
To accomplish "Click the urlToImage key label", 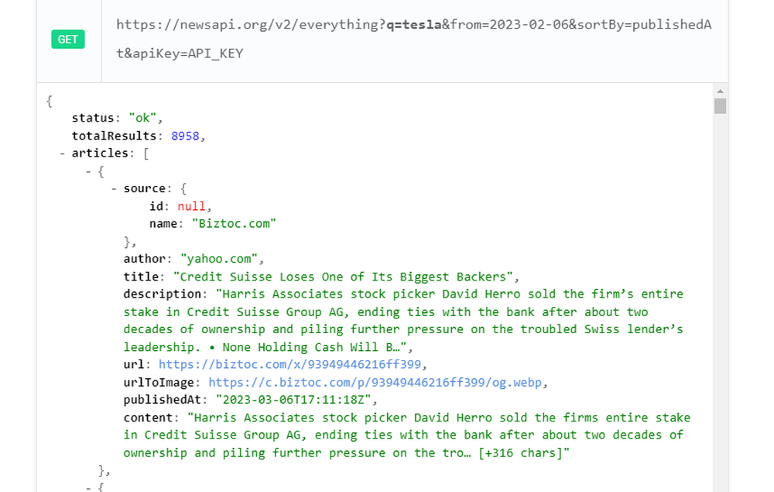I will click(159, 382).
